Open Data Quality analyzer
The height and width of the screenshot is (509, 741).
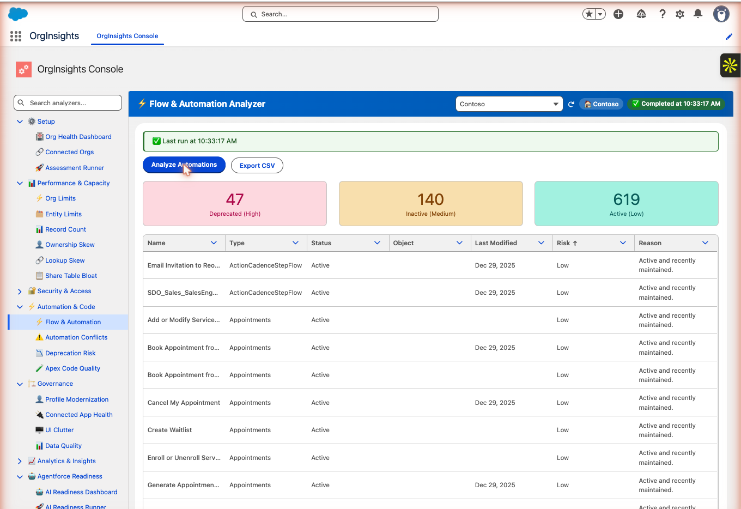63,446
